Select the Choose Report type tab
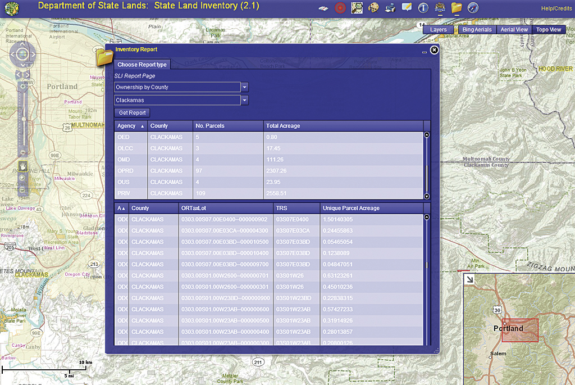The height and width of the screenshot is (385, 575). click(142, 65)
